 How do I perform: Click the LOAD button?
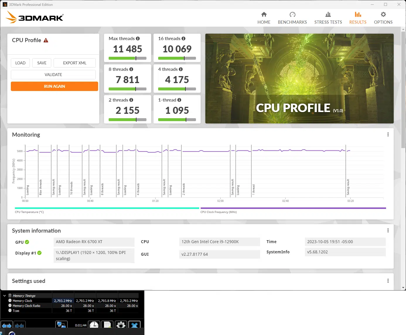(x=20, y=63)
